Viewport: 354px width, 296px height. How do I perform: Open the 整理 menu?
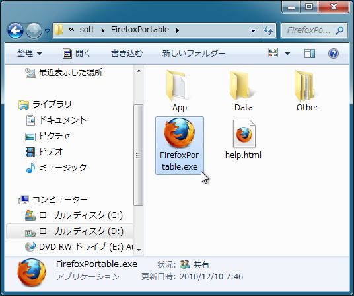(29, 54)
